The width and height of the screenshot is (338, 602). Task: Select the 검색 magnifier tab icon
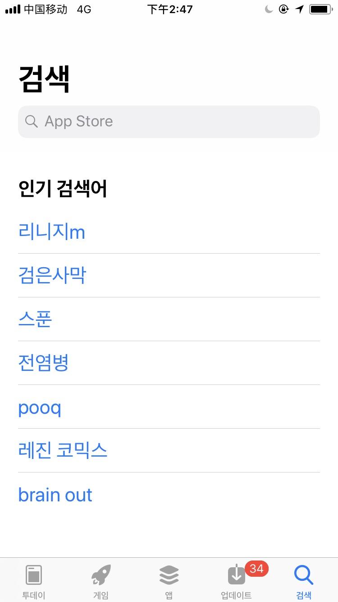point(304,575)
